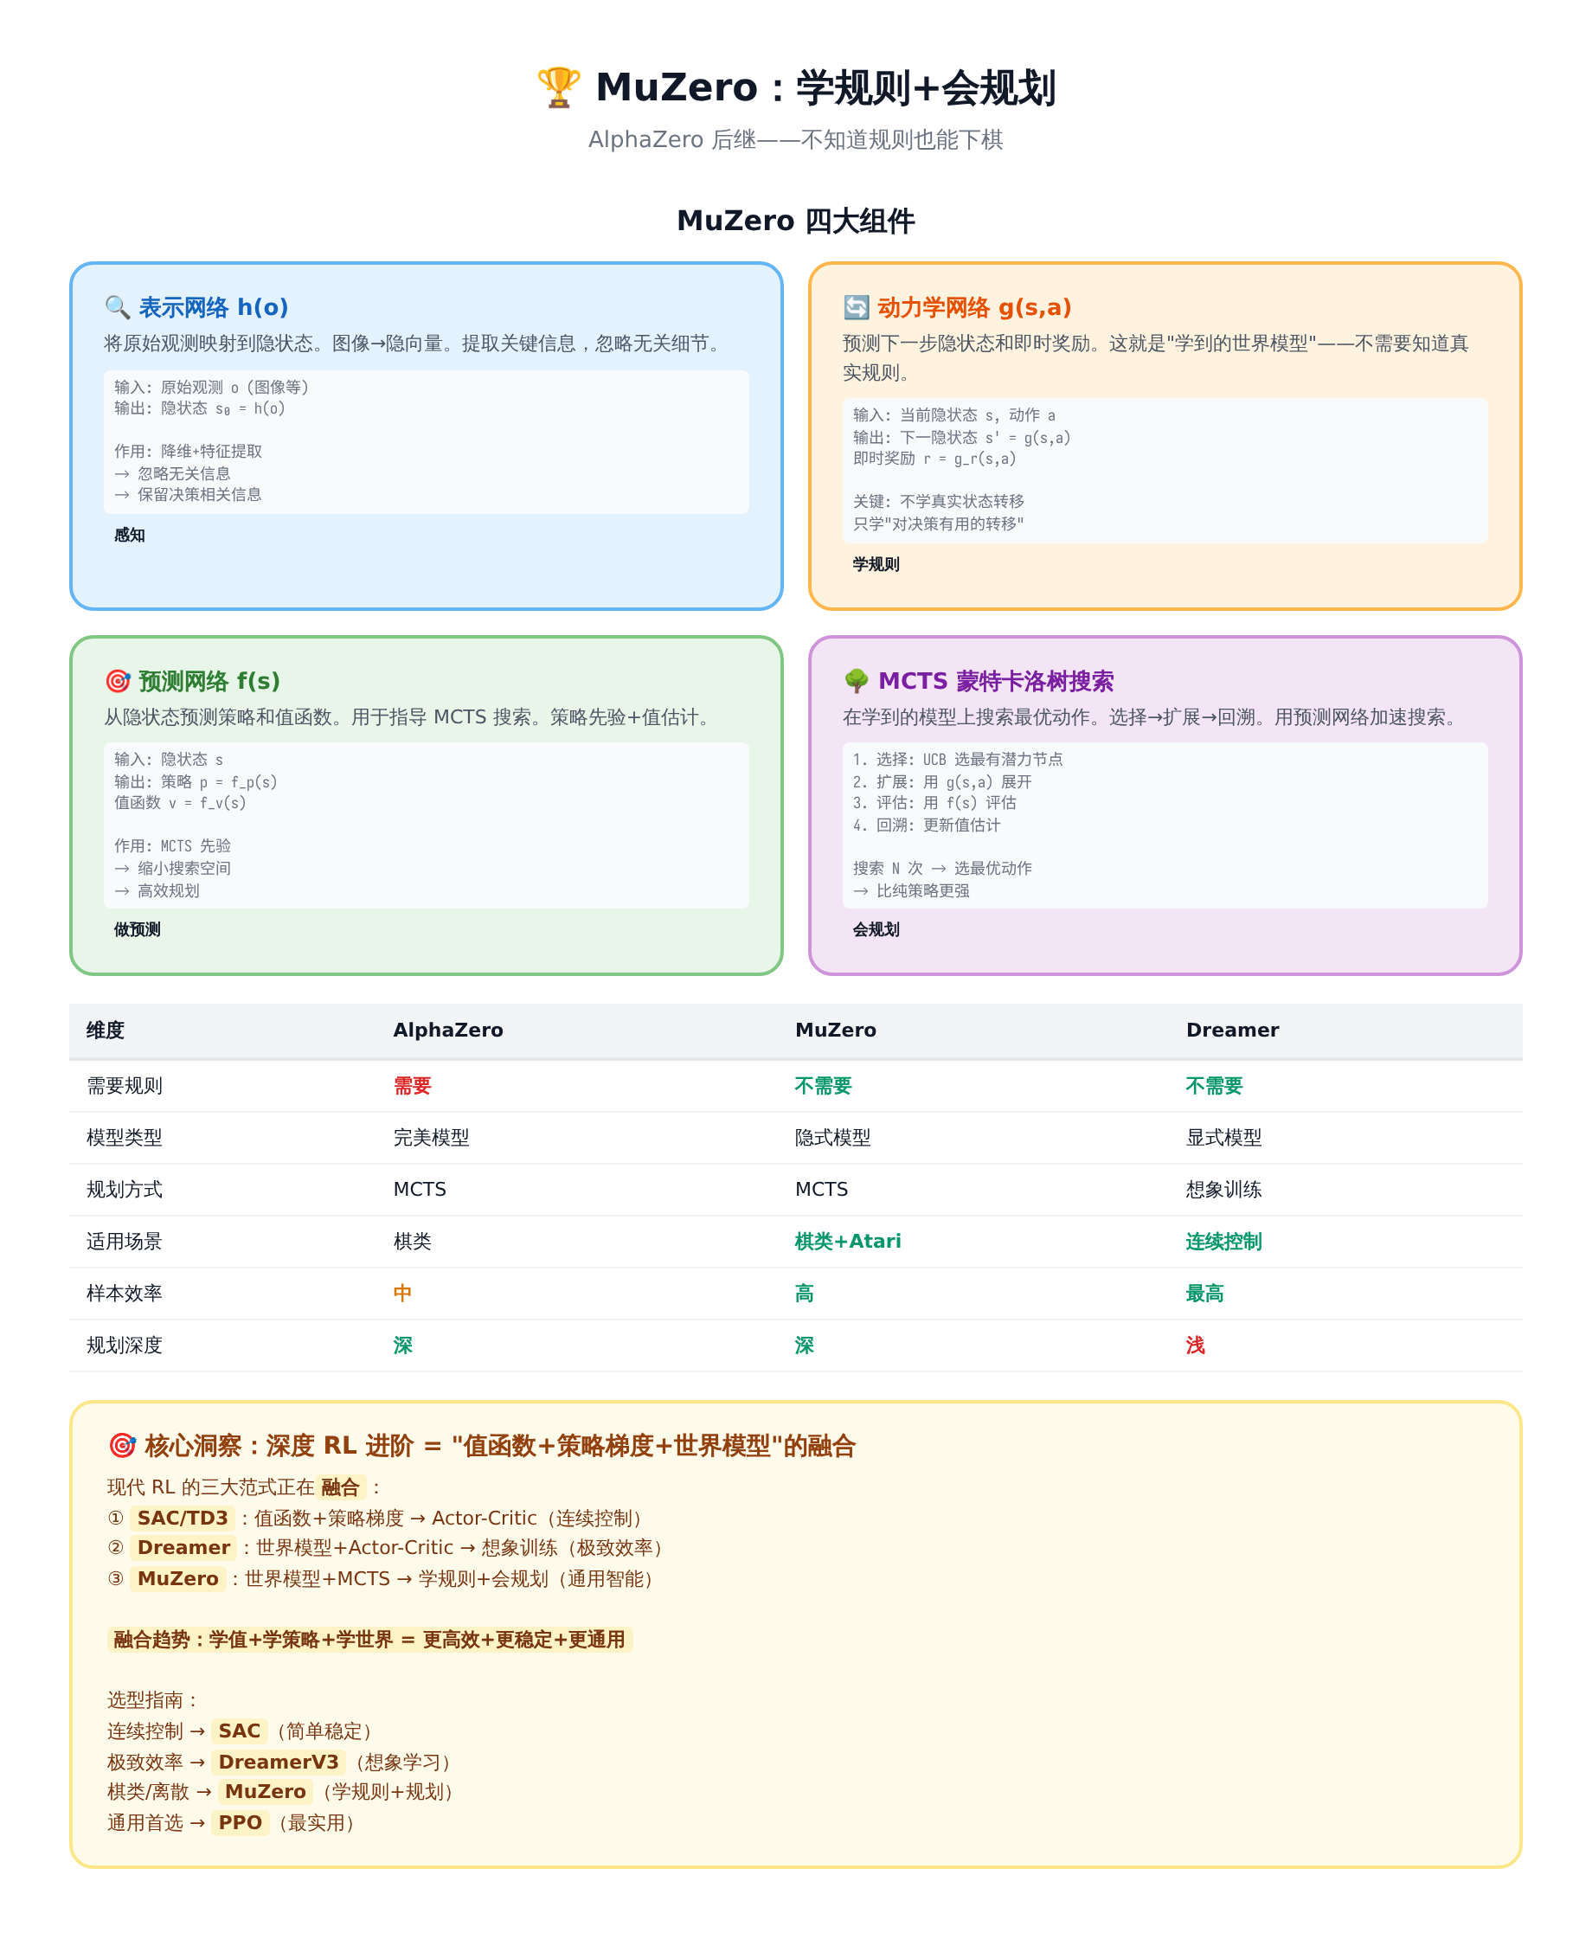Click the highlighted "Dreamer" tag in item ②
The image size is (1592, 1933).
tap(183, 1549)
